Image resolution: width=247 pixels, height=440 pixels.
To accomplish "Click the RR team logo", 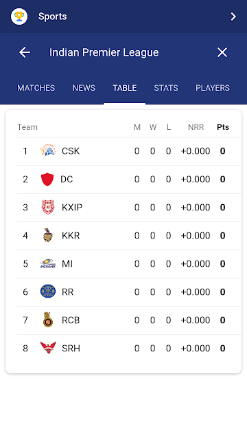I will [48, 291].
